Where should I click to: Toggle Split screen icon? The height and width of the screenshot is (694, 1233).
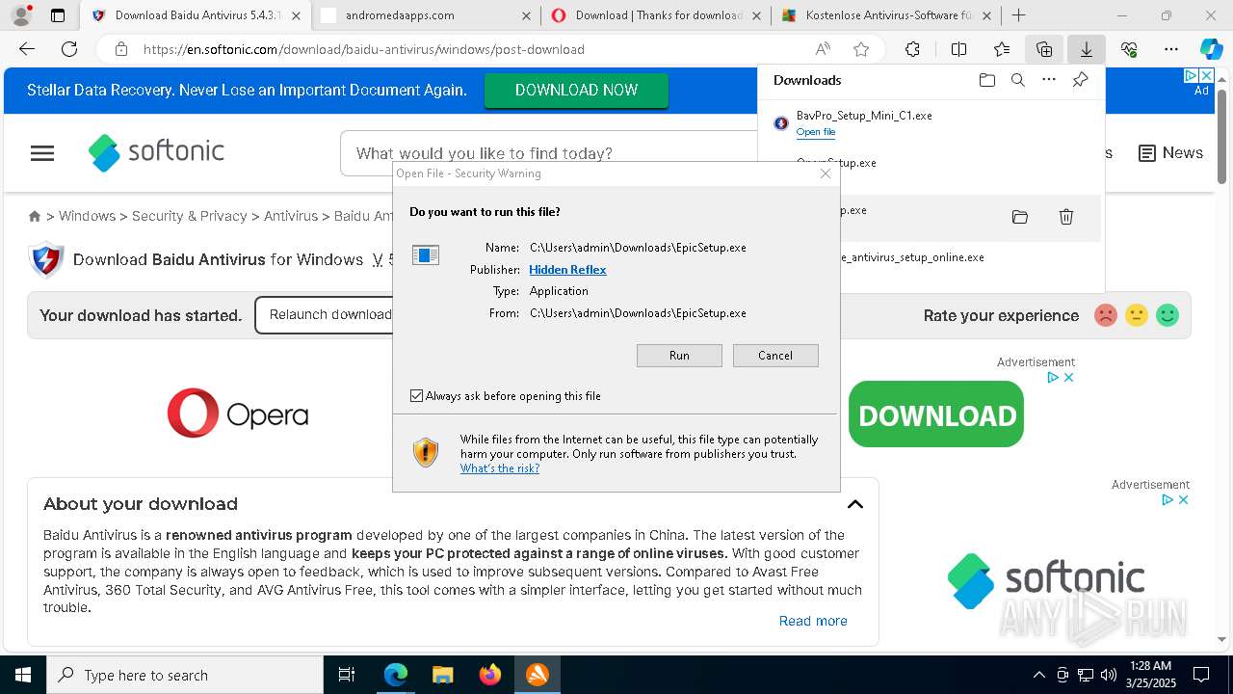click(x=958, y=49)
